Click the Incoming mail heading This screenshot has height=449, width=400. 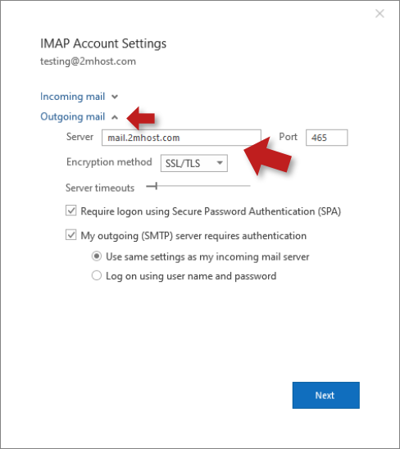point(72,97)
